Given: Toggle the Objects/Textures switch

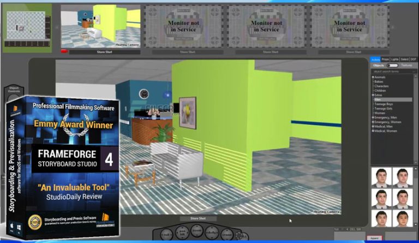Looking at the screenshot, I should coord(392,66).
